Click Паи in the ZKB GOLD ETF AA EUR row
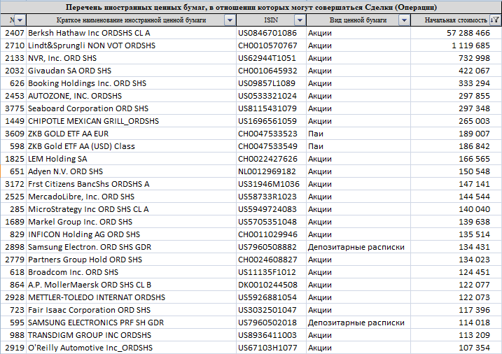 (316, 134)
